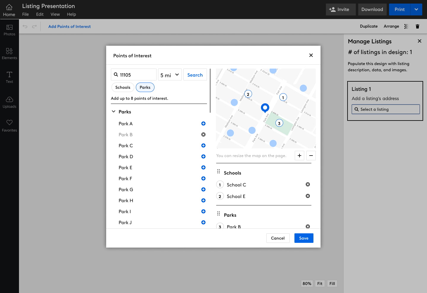Open the File menu
The image size is (427, 293).
tap(26, 14)
